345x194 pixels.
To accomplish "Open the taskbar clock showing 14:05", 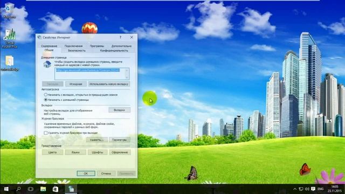I will point(334,189).
